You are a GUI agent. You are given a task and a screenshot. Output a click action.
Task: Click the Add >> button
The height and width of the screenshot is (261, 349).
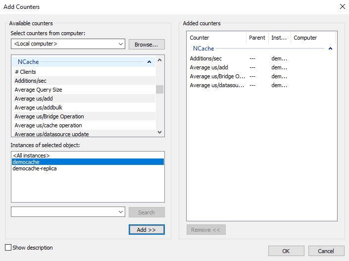(147, 230)
